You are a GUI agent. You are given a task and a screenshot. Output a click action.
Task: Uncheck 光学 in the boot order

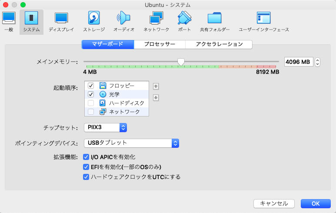pyautogui.click(x=91, y=94)
